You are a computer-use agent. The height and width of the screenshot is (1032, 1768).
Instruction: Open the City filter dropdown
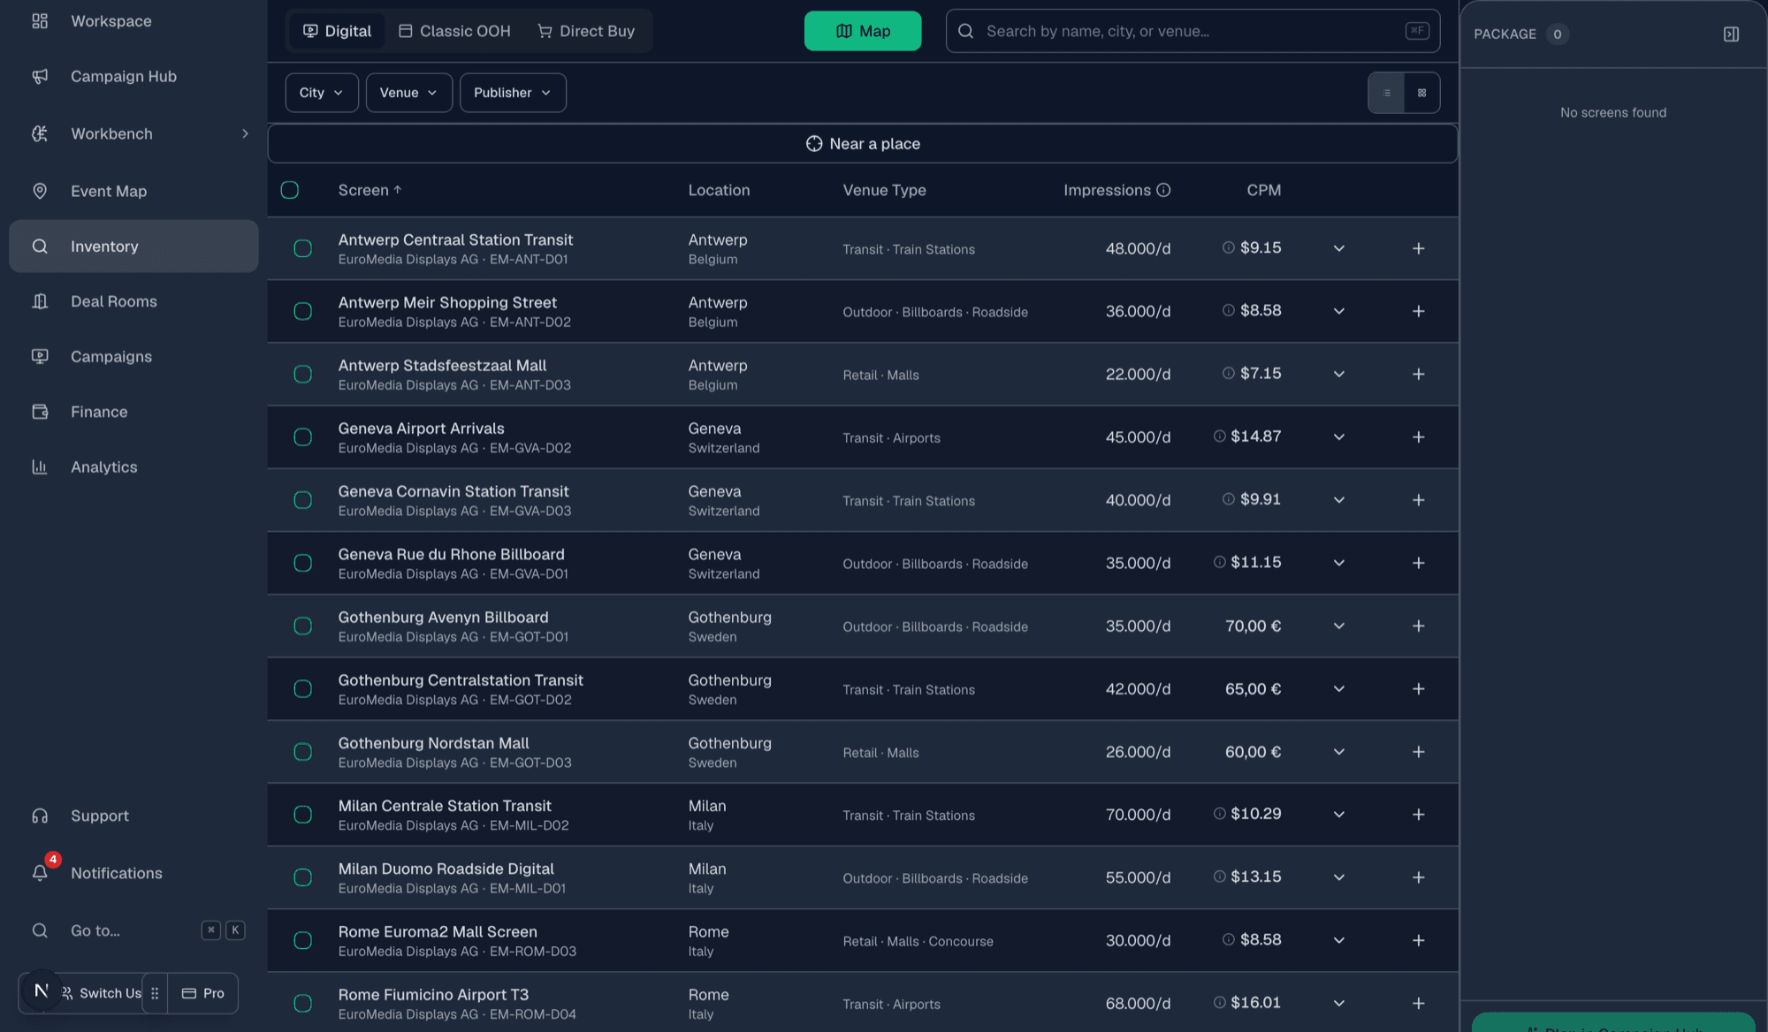pos(322,93)
